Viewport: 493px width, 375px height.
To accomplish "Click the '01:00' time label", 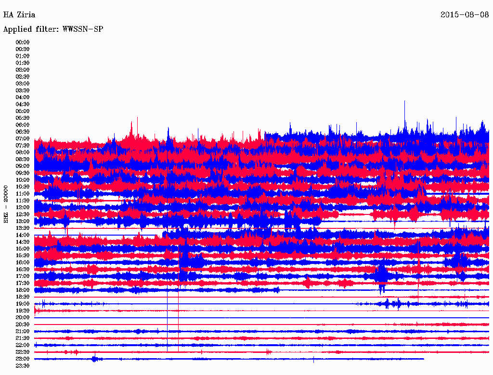I will 23,56.
